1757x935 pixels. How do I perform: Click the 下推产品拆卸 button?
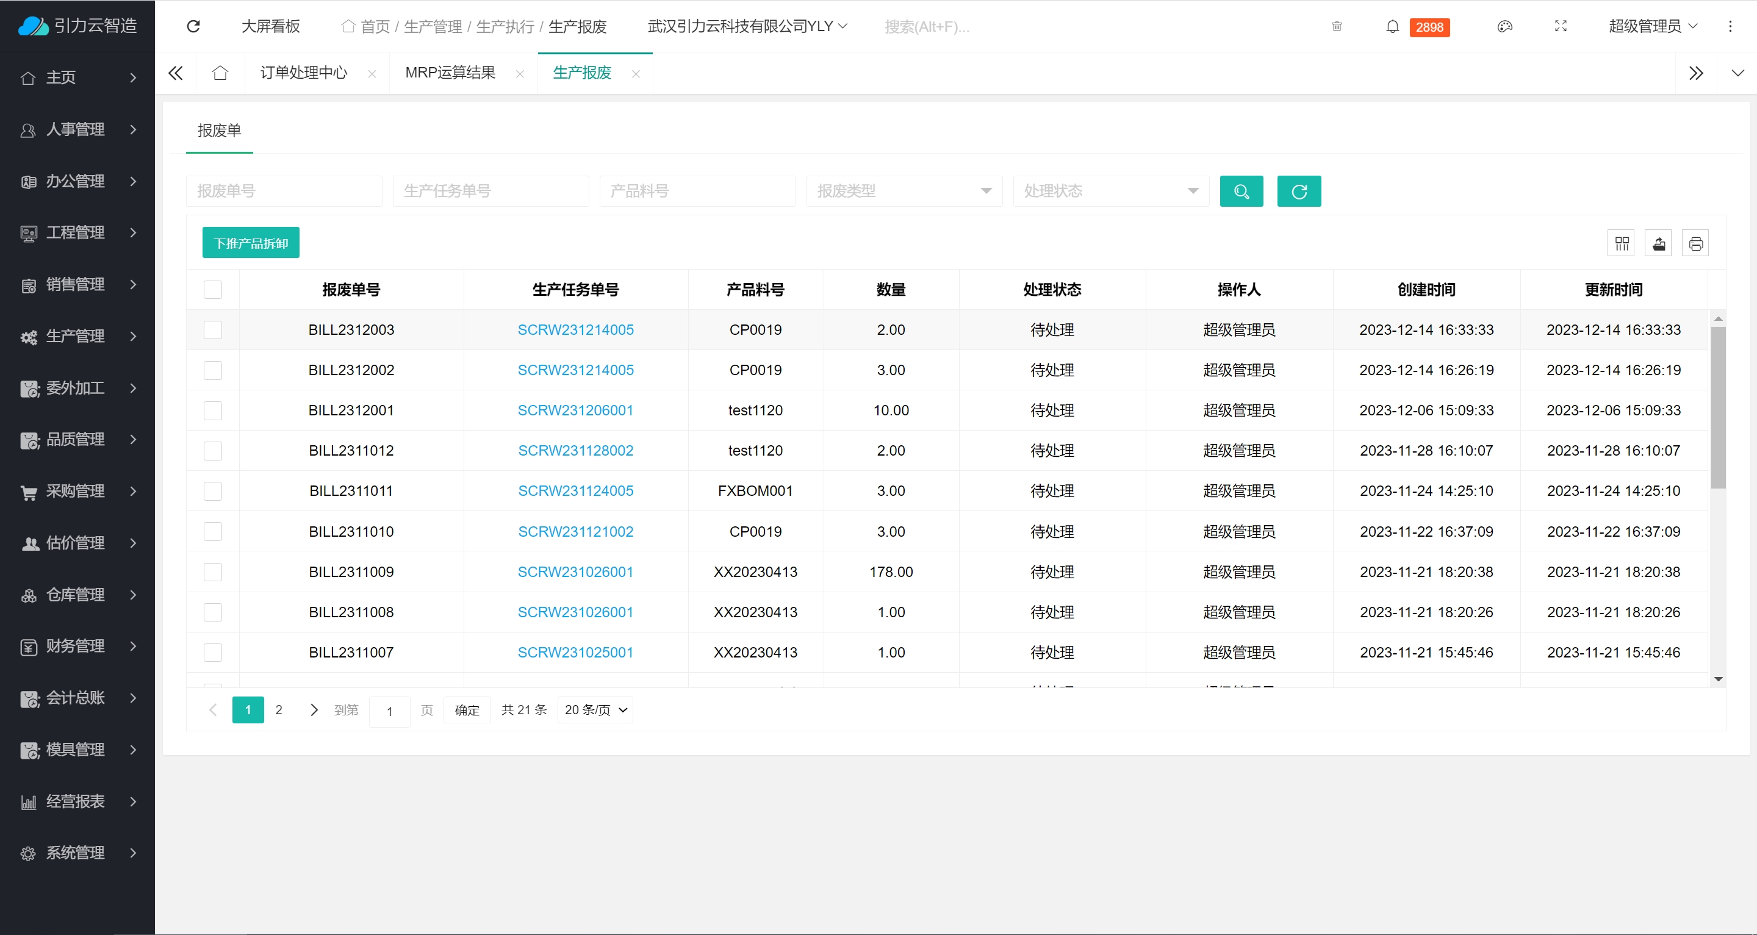click(x=251, y=243)
